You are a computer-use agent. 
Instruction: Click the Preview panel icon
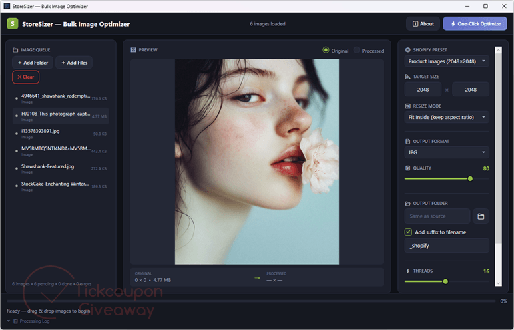pyautogui.click(x=133, y=50)
